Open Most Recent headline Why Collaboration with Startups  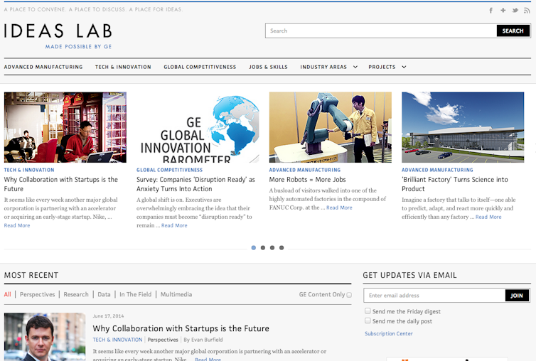pyautogui.click(x=181, y=328)
